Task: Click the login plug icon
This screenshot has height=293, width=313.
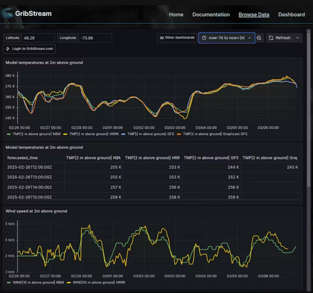Action: coord(8,49)
